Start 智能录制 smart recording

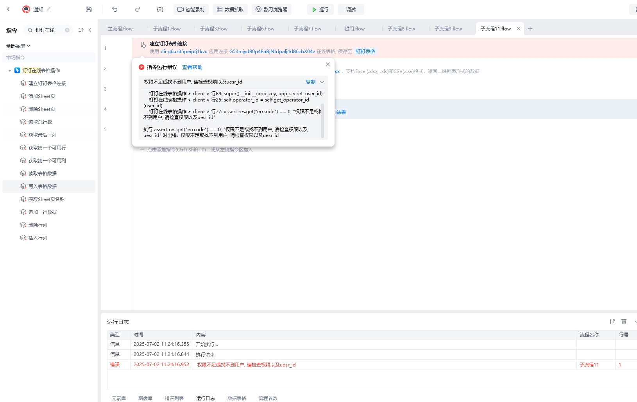click(x=191, y=9)
